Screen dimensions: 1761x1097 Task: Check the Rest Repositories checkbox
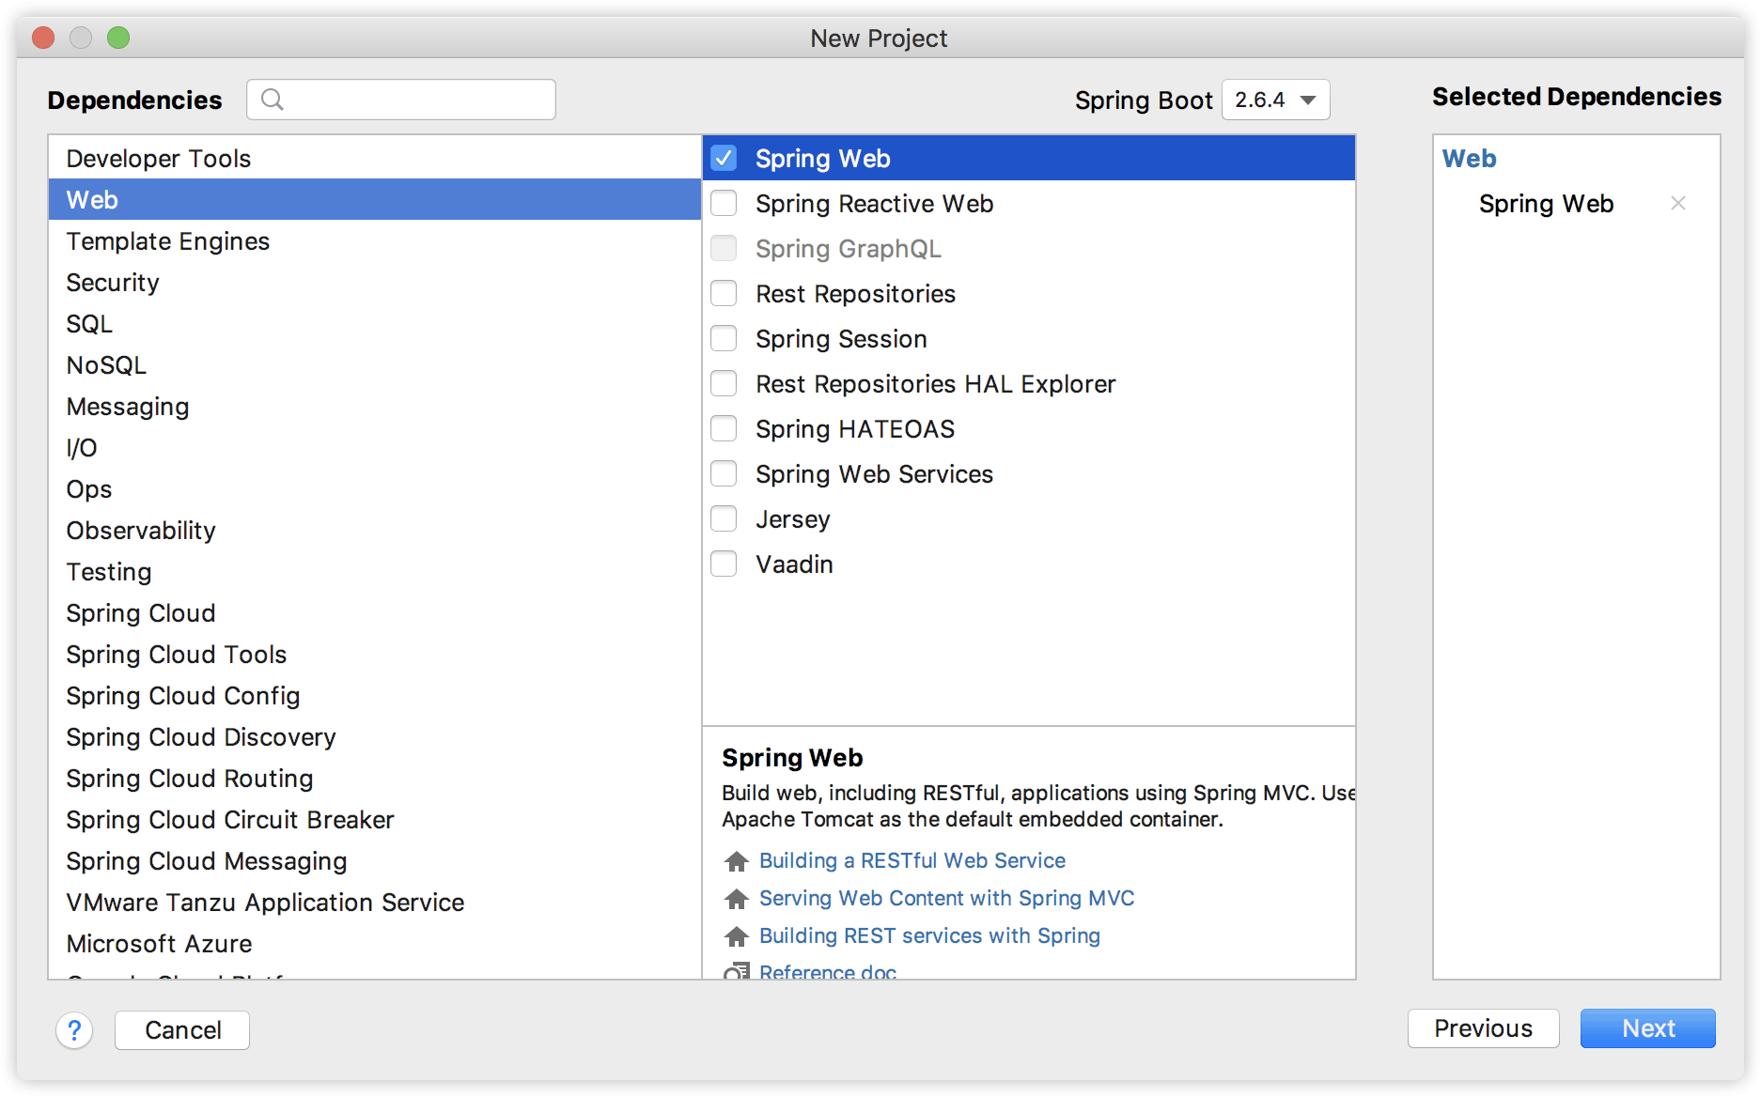(x=725, y=293)
